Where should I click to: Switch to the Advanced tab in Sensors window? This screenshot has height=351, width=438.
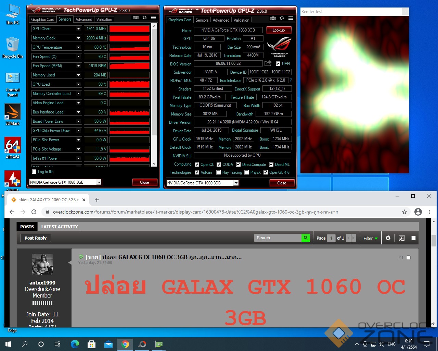click(84, 20)
